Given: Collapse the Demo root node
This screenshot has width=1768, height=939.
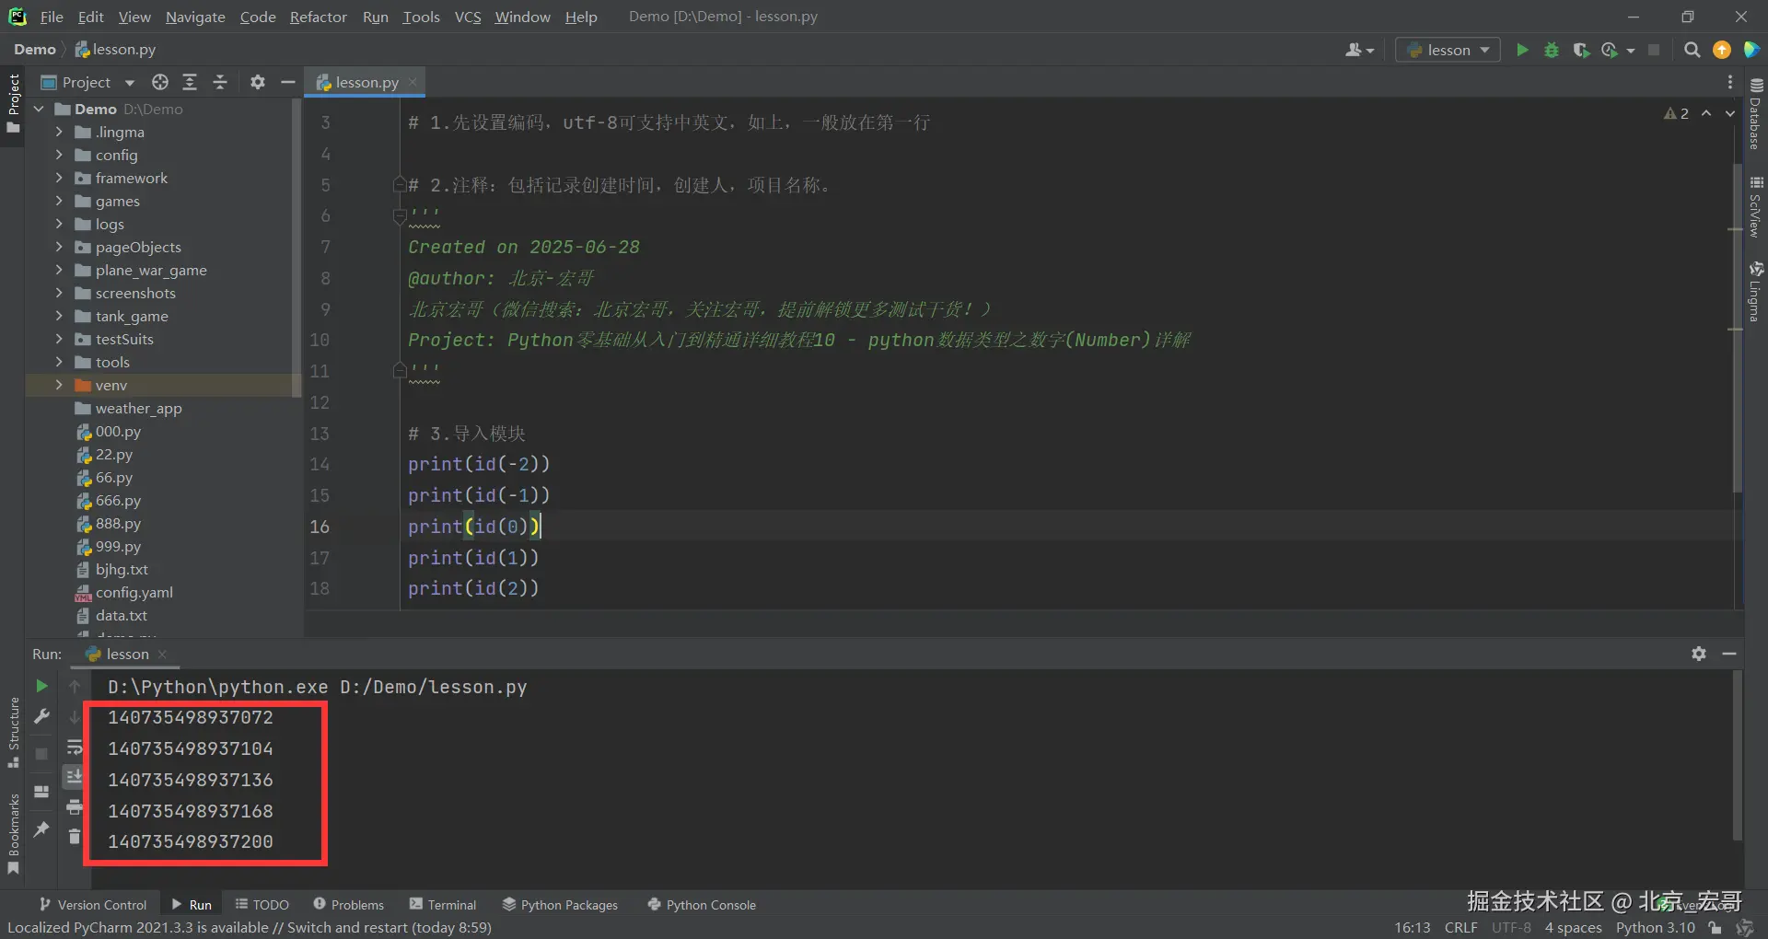Looking at the screenshot, I should pyautogui.click(x=39, y=109).
